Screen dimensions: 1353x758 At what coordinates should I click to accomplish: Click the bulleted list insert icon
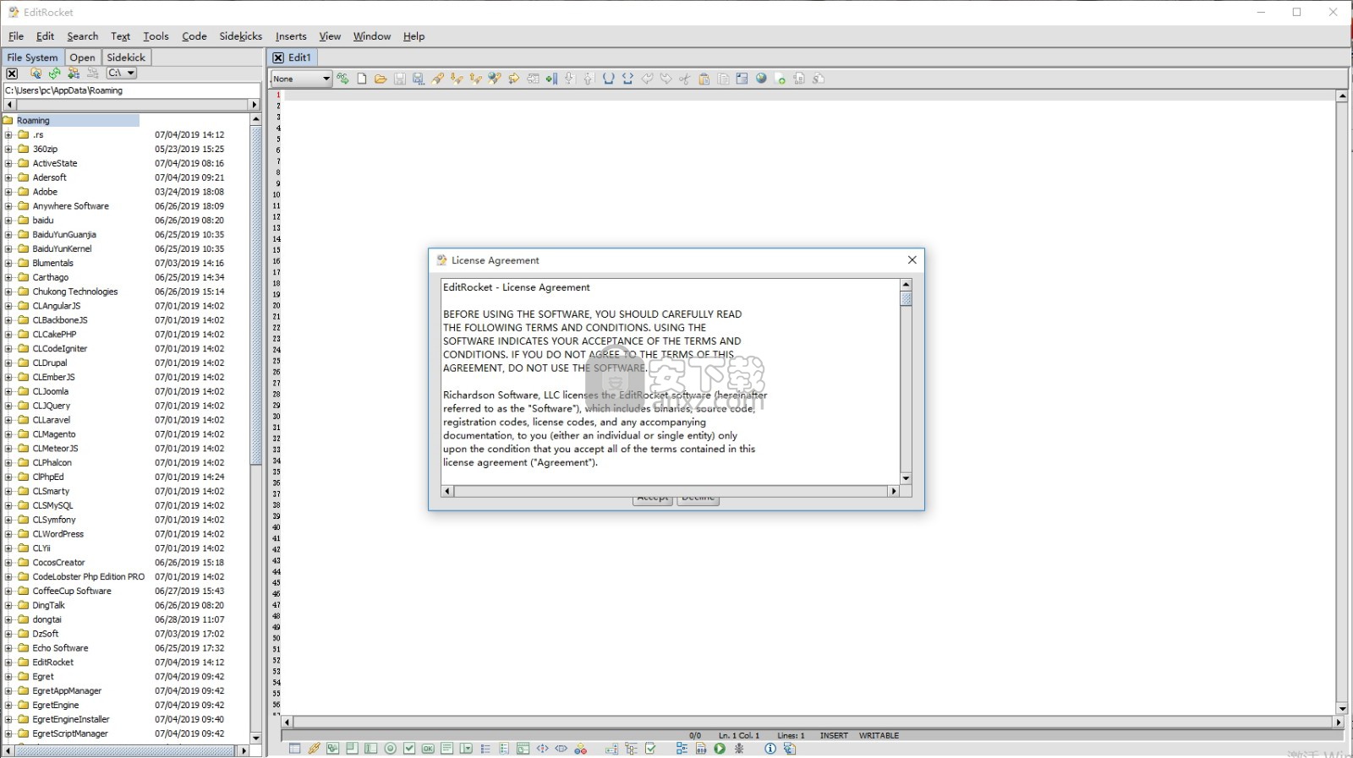(x=485, y=749)
